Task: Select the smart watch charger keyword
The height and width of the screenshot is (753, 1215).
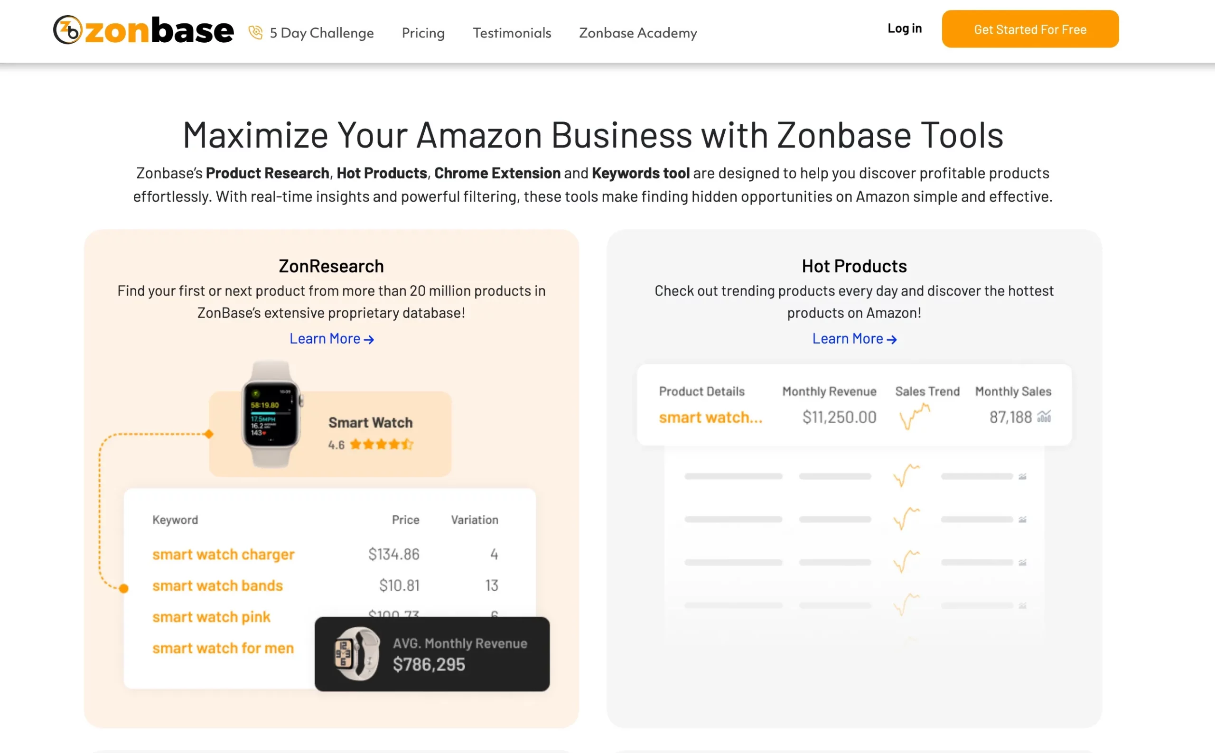Action: point(223,554)
